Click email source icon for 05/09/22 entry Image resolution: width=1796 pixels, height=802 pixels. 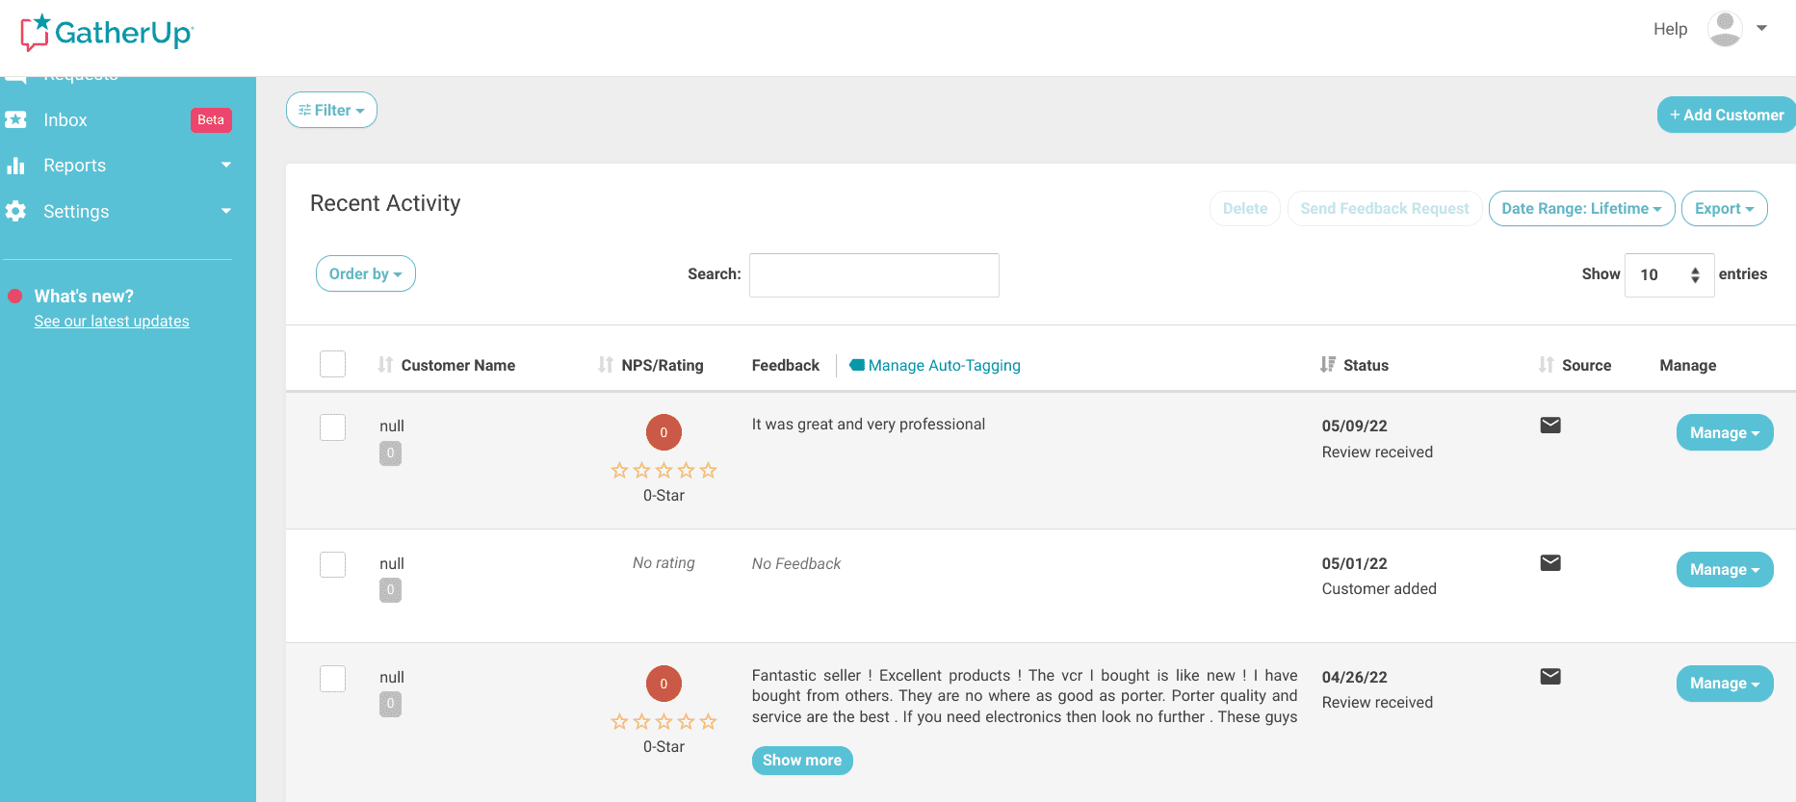coord(1549,426)
